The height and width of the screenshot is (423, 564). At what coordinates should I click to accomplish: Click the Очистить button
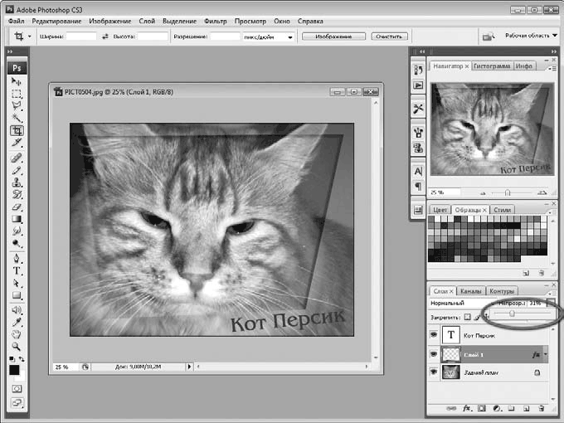point(388,36)
